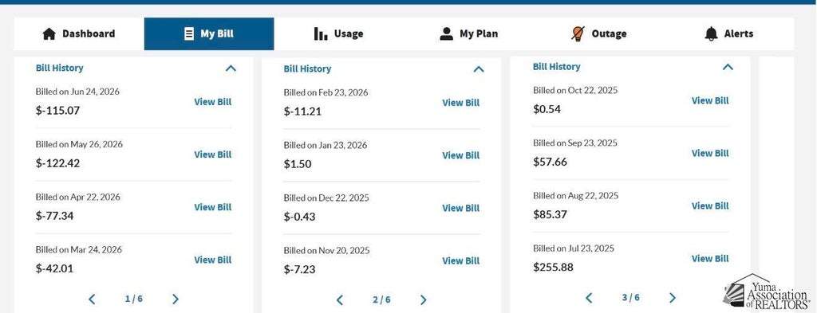
Task: Open the Alerts tab
Action: tap(729, 33)
